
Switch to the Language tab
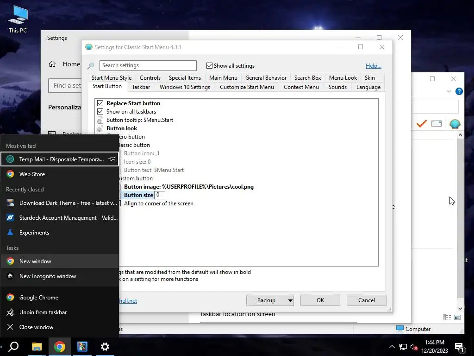coord(368,87)
